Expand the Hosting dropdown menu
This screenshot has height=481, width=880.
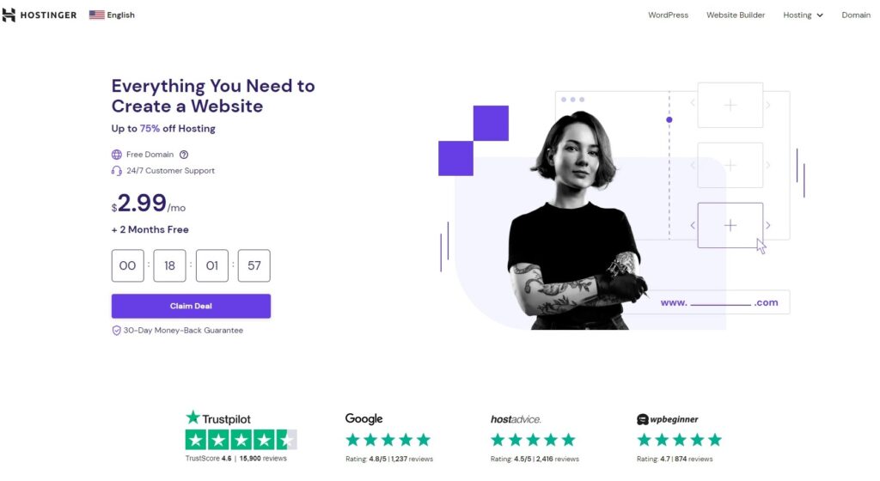click(x=804, y=15)
